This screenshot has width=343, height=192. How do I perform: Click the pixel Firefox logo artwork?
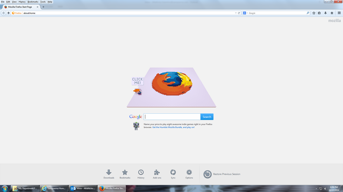[172, 84]
